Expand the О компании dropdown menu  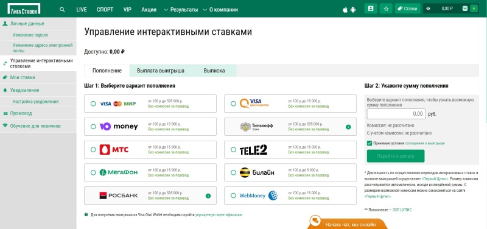click(220, 10)
